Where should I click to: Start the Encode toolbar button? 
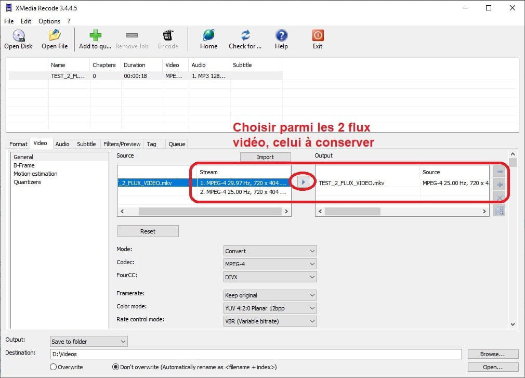click(x=168, y=40)
